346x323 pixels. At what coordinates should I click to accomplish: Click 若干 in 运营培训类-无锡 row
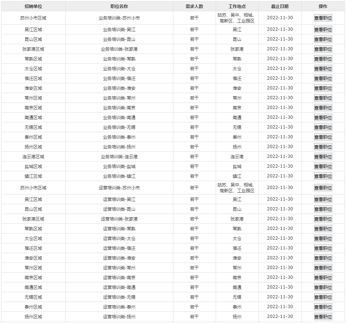pos(194,297)
